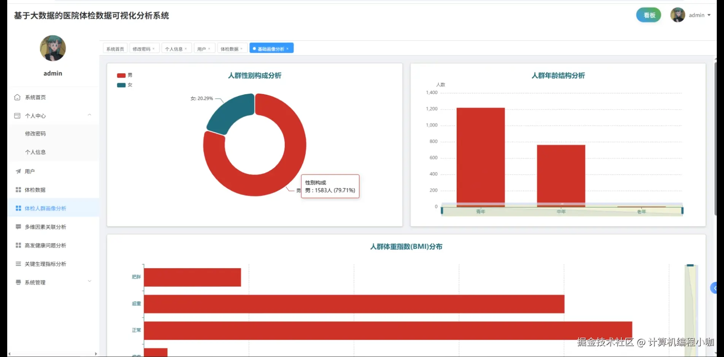
Task: Toggle the 女 legend item in gender chart
Action: point(125,85)
